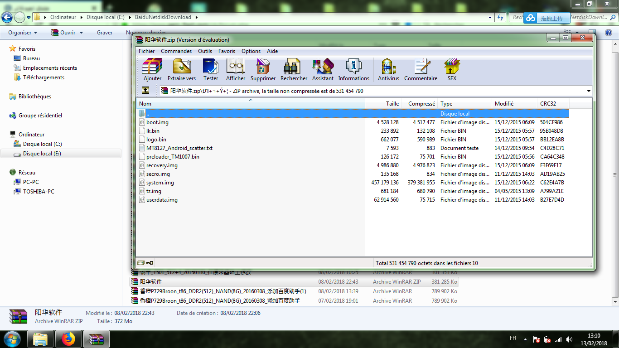Screen dimensions: 619x348
Task: Sort by the Compressé column header
Action: (419, 104)
